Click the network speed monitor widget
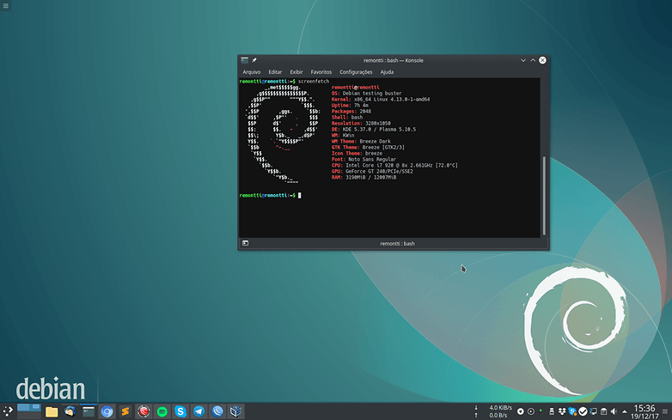Viewport: 672px width, 420px height. 493,411
